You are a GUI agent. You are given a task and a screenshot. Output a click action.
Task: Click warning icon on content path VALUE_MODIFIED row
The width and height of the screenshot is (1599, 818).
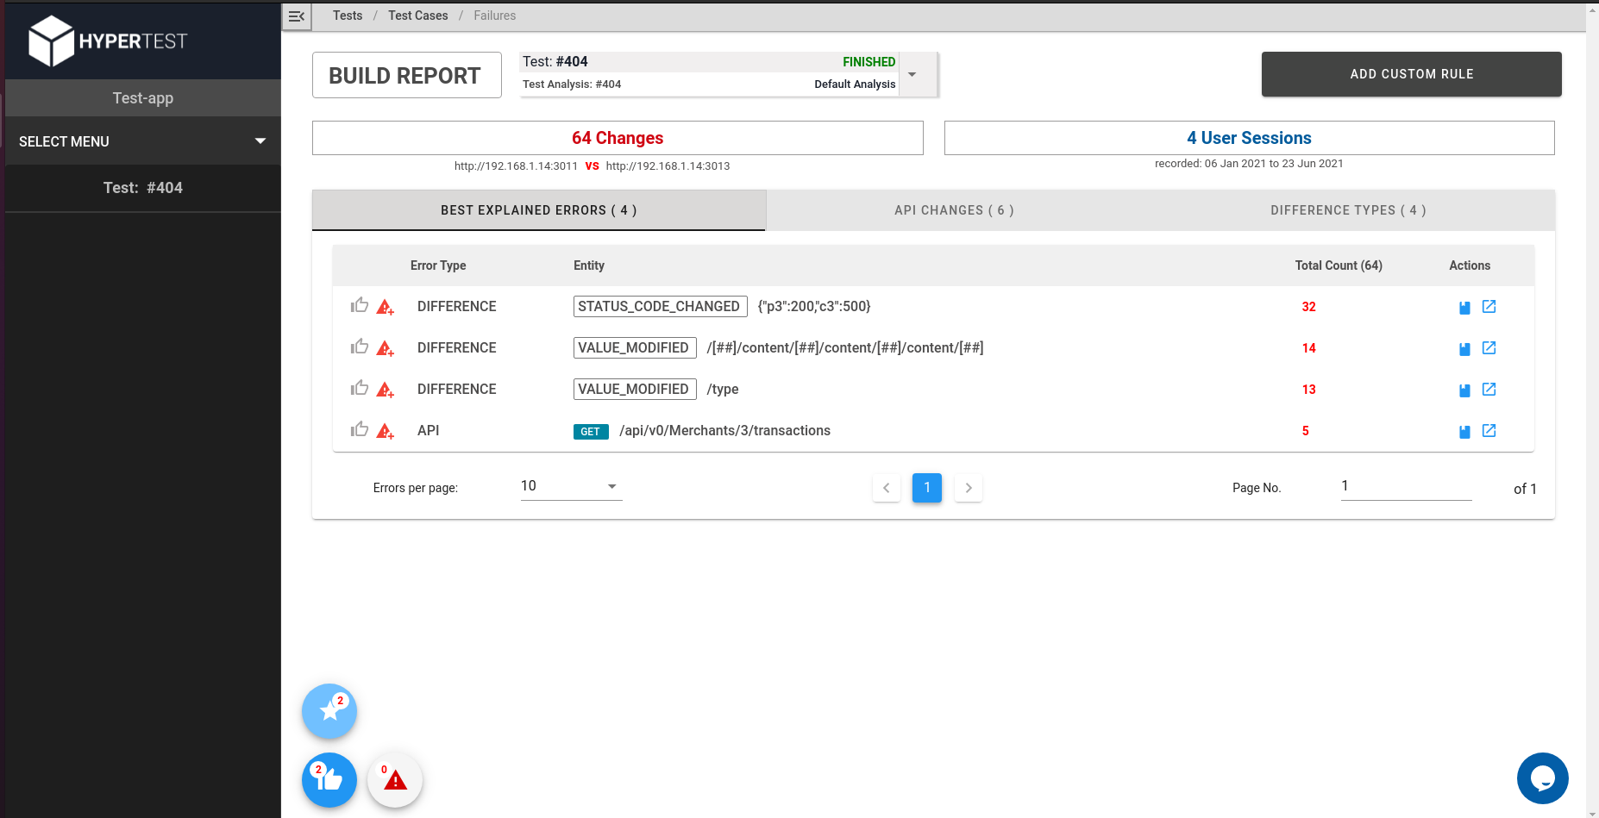click(386, 348)
